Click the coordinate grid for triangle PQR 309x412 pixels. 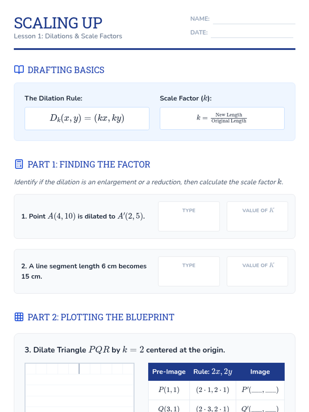80,388
